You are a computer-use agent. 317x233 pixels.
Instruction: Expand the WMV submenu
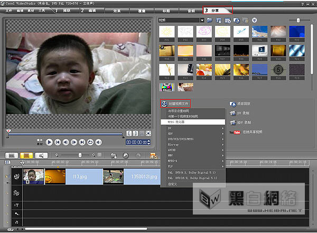click(x=193, y=155)
